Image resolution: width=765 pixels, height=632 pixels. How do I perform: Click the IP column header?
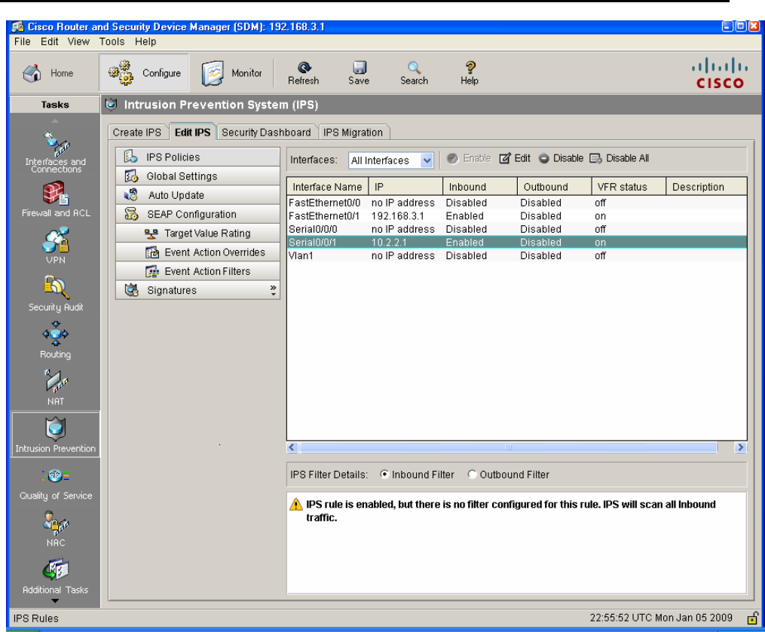(x=405, y=187)
